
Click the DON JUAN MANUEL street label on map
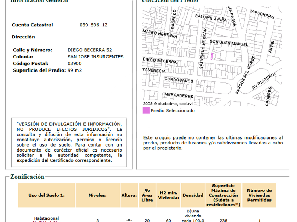(x=229, y=43)
